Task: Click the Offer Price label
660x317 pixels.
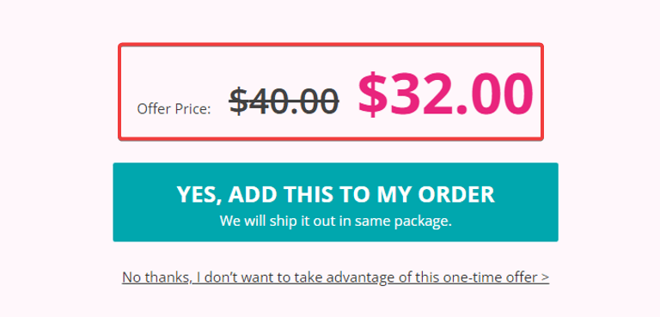Action: click(174, 109)
